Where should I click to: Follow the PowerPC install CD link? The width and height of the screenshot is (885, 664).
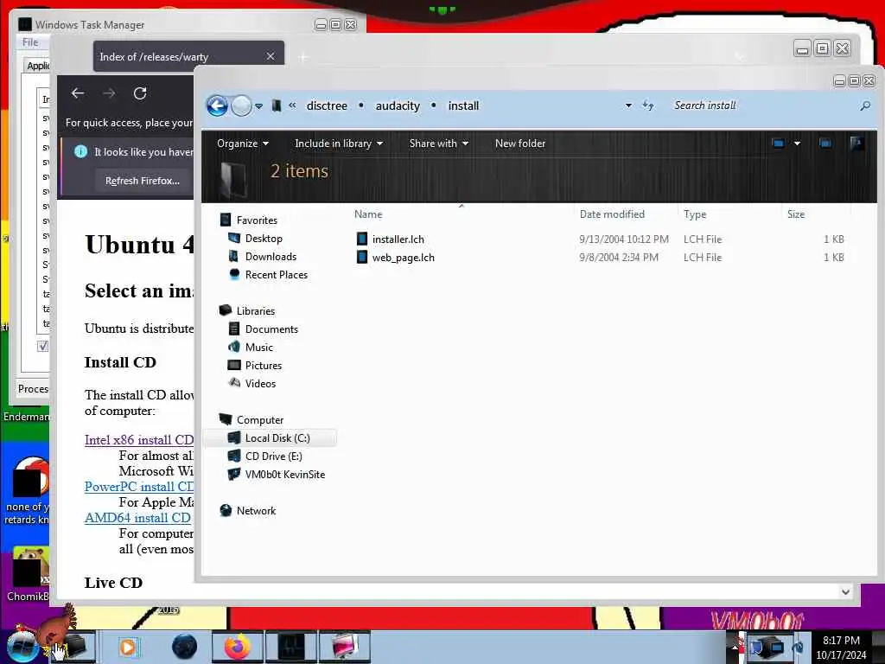(139, 487)
